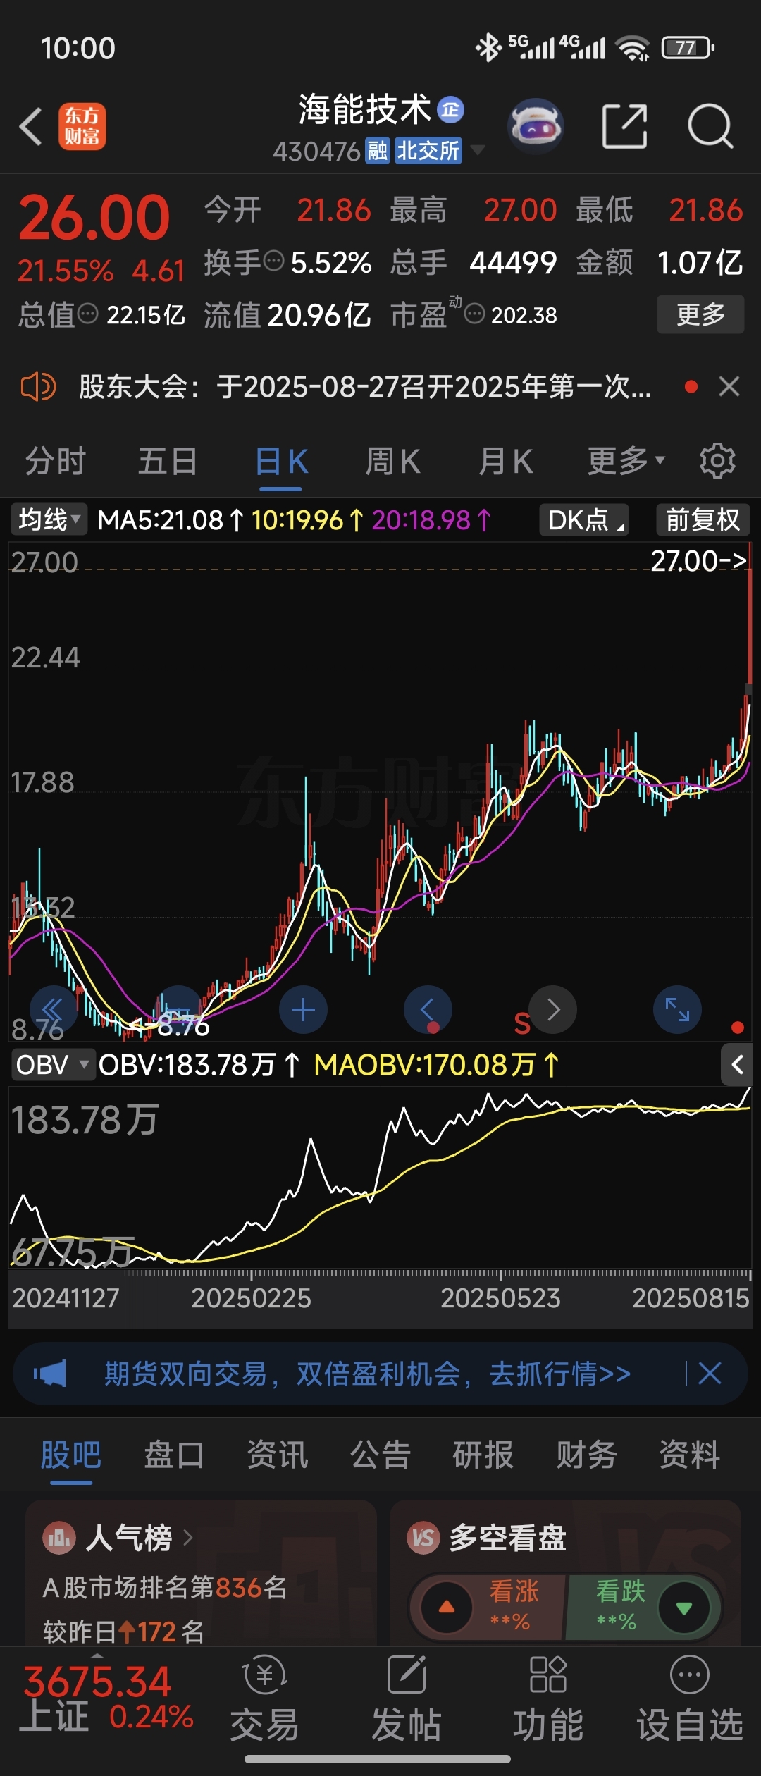
Task: Close the 股东大会 notice banner
Action: (x=729, y=386)
